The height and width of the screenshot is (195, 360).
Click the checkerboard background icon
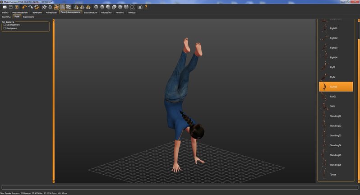[x=69, y=7]
